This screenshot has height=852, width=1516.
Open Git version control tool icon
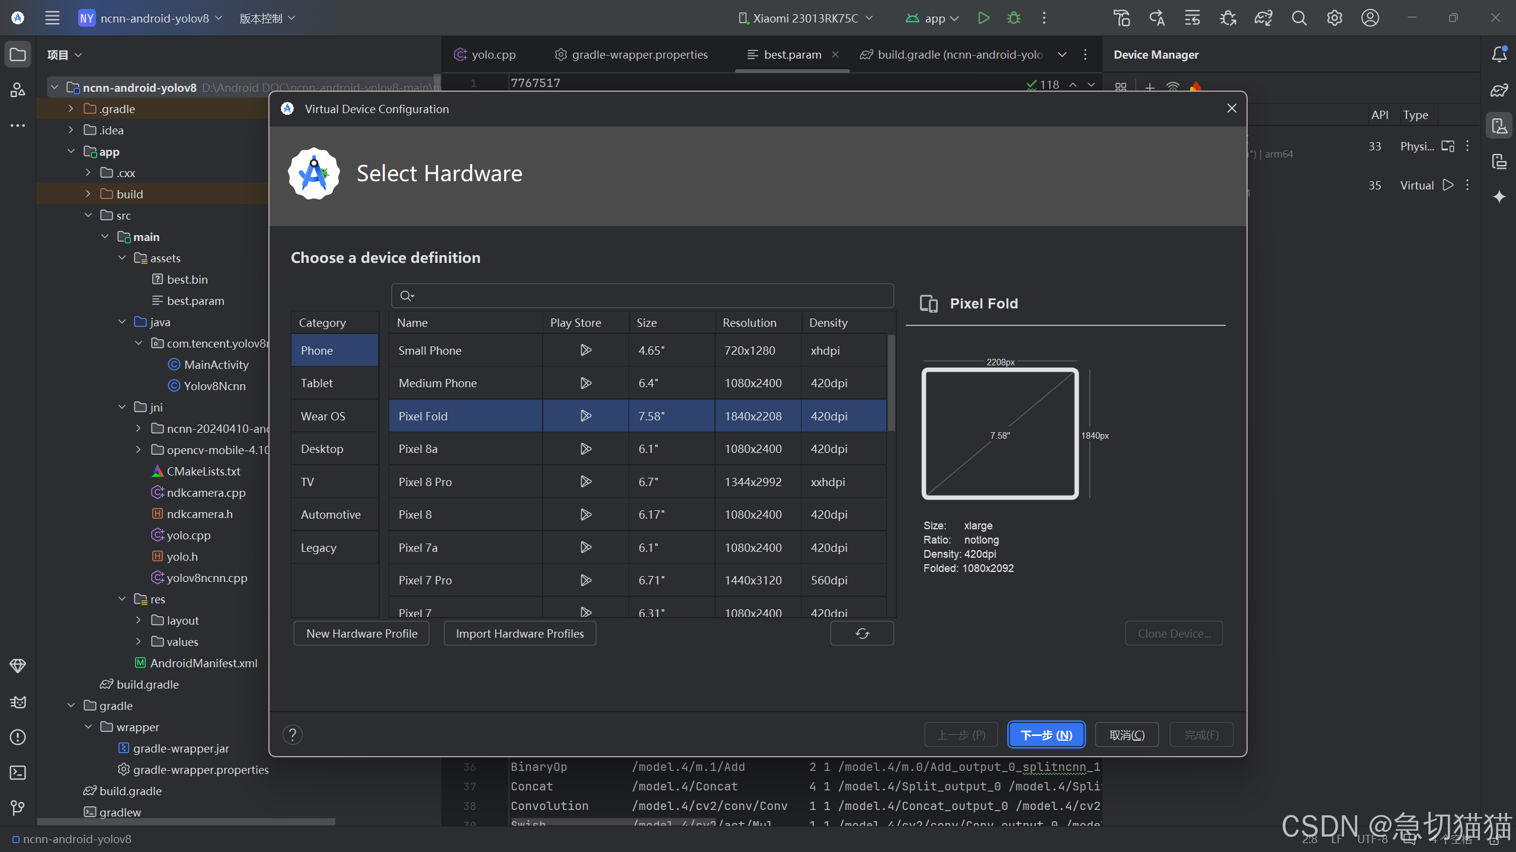point(18,808)
